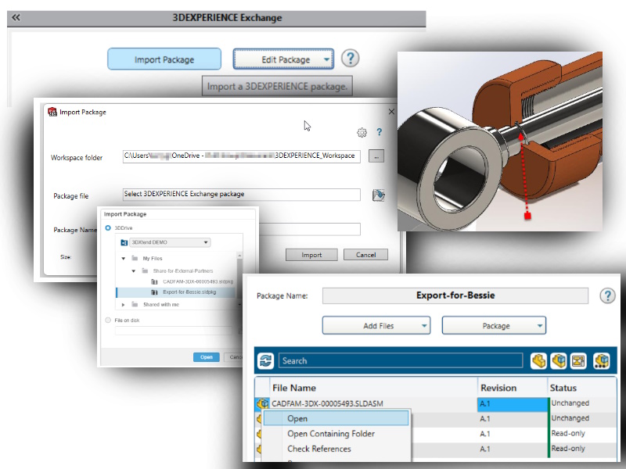Click the Import Package button
This screenshot has height=469, width=626.
tap(164, 59)
